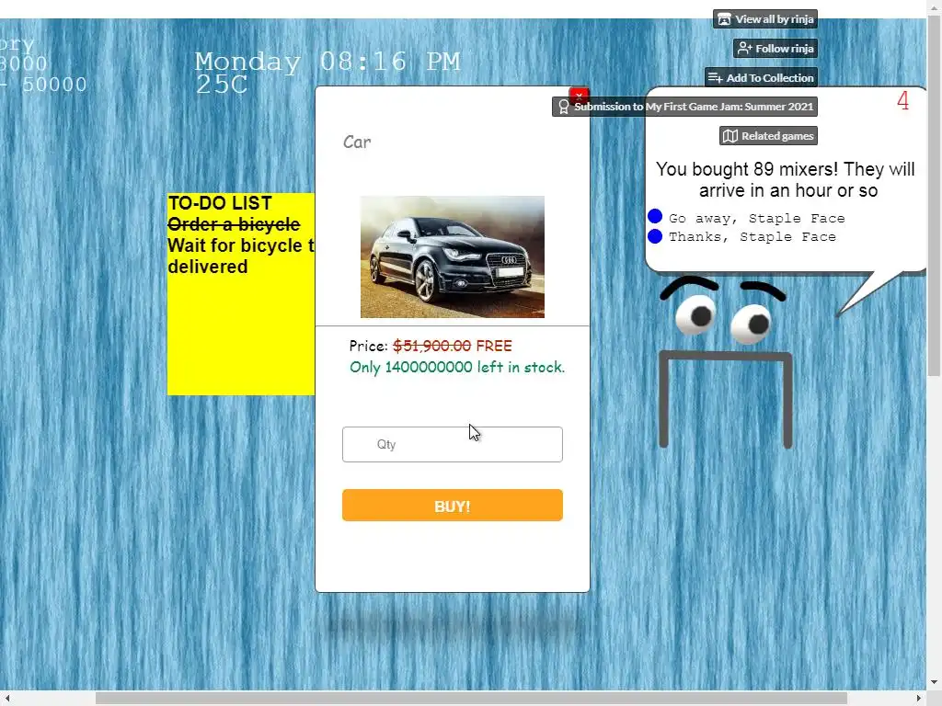Click the Staple Face character
The height and width of the screenshot is (706, 942).
point(726,363)
